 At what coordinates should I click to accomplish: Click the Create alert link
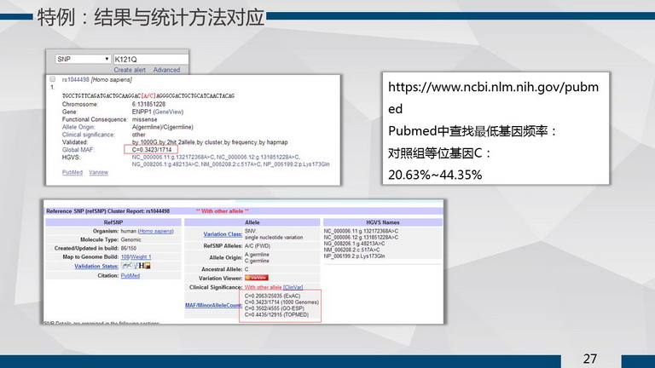(x=130, y=70)
